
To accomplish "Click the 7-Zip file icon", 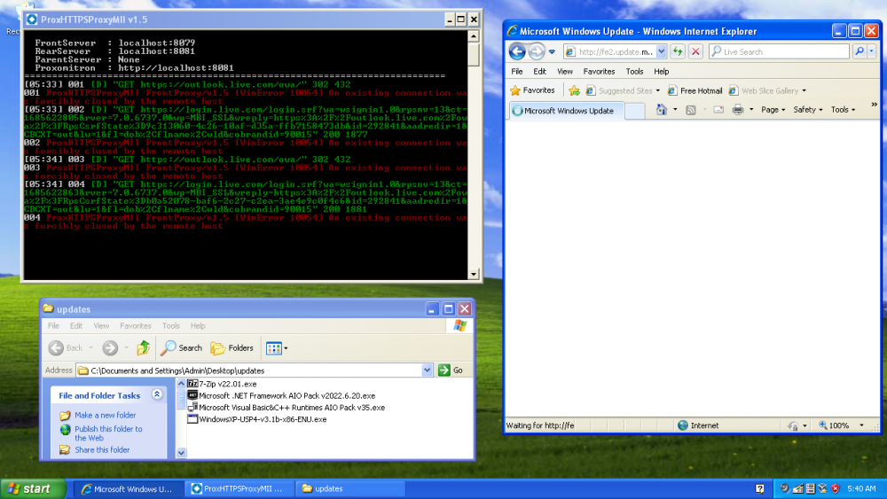I will pos(192,384).
